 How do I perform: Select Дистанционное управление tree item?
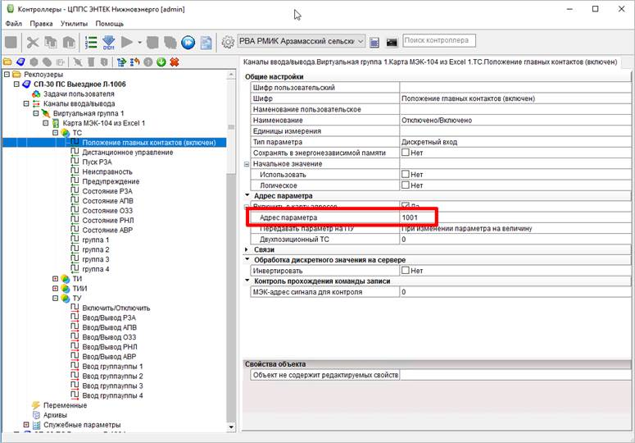[128, 153]
